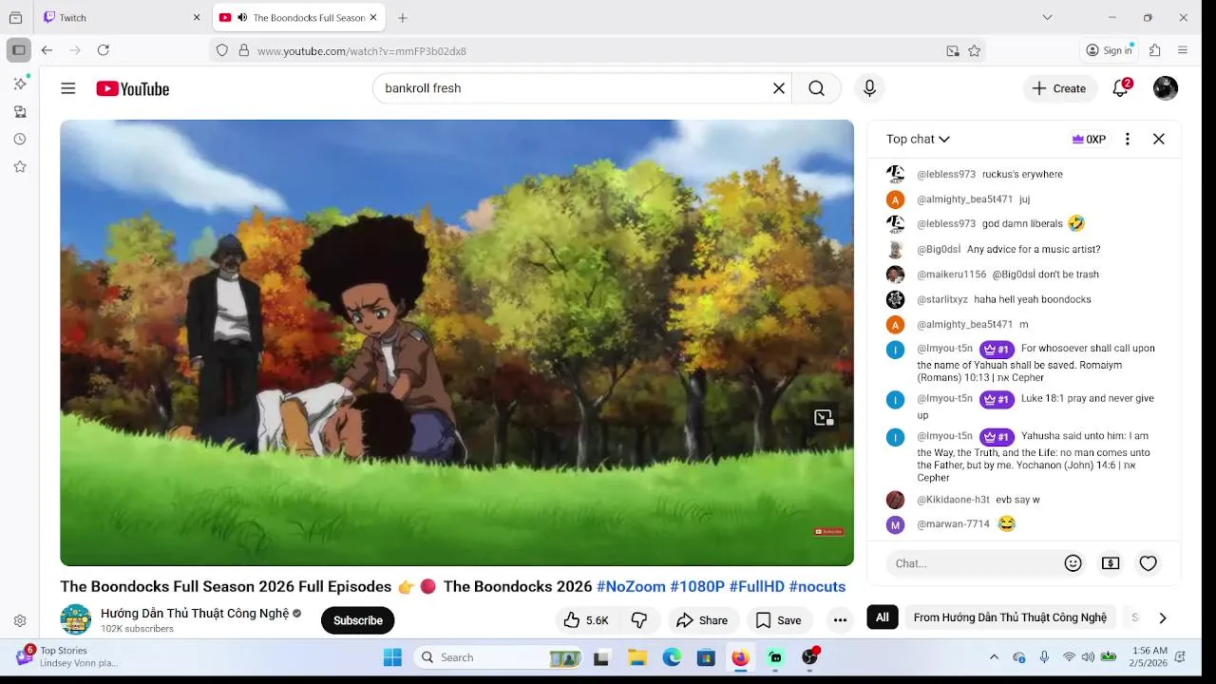Viewport: 1216px width, 684px height.
Task: Open Windows Start menu
Action: (x=392, y=657)
